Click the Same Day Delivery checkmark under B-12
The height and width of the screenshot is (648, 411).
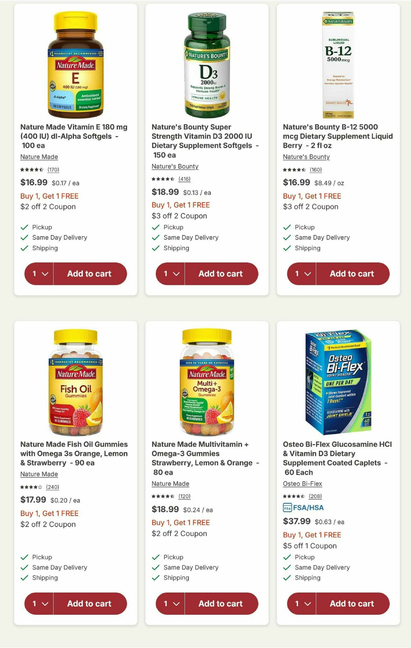point(286,237)
